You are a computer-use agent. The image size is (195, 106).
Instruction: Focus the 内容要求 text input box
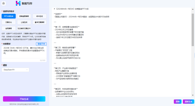(24, 52)
